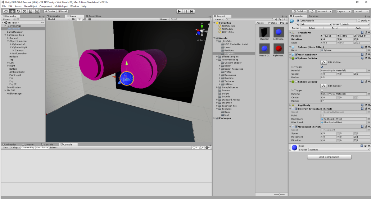Toggle scene lighting sun icon
The image size is (371, 199).
coord(80,19)
